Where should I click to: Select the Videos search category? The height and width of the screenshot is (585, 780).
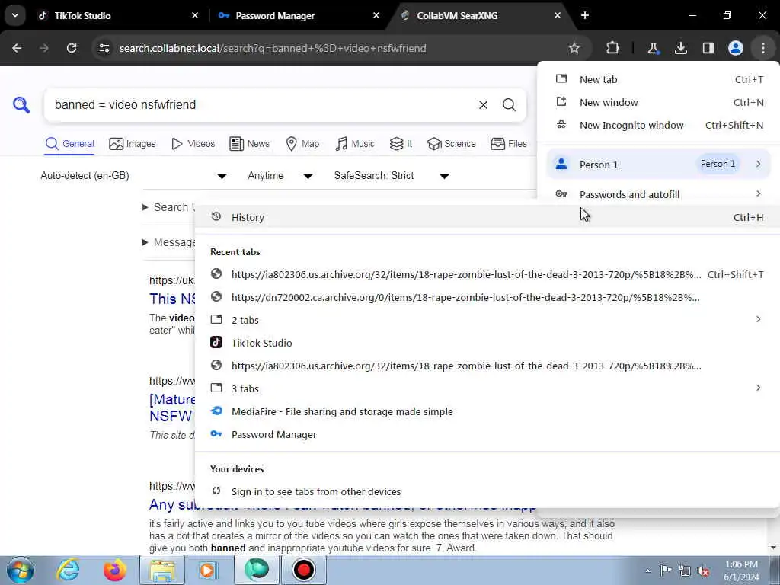click(193, 144)
